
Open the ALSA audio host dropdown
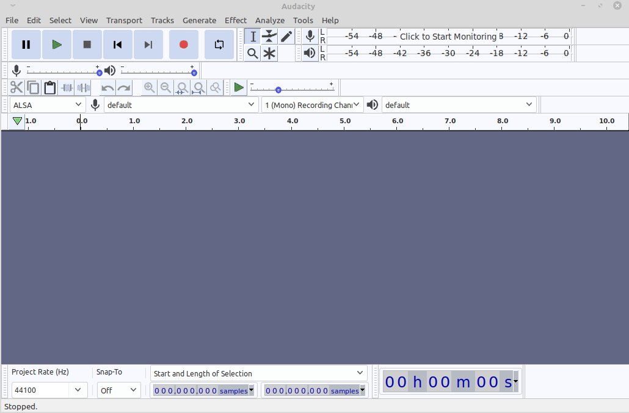tap(48, 105)
